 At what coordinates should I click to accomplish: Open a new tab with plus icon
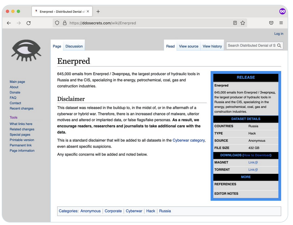click(98, 12)
